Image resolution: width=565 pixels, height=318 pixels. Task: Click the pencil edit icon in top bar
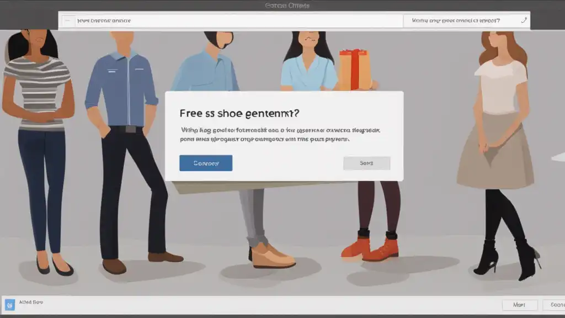click(524, 20)
